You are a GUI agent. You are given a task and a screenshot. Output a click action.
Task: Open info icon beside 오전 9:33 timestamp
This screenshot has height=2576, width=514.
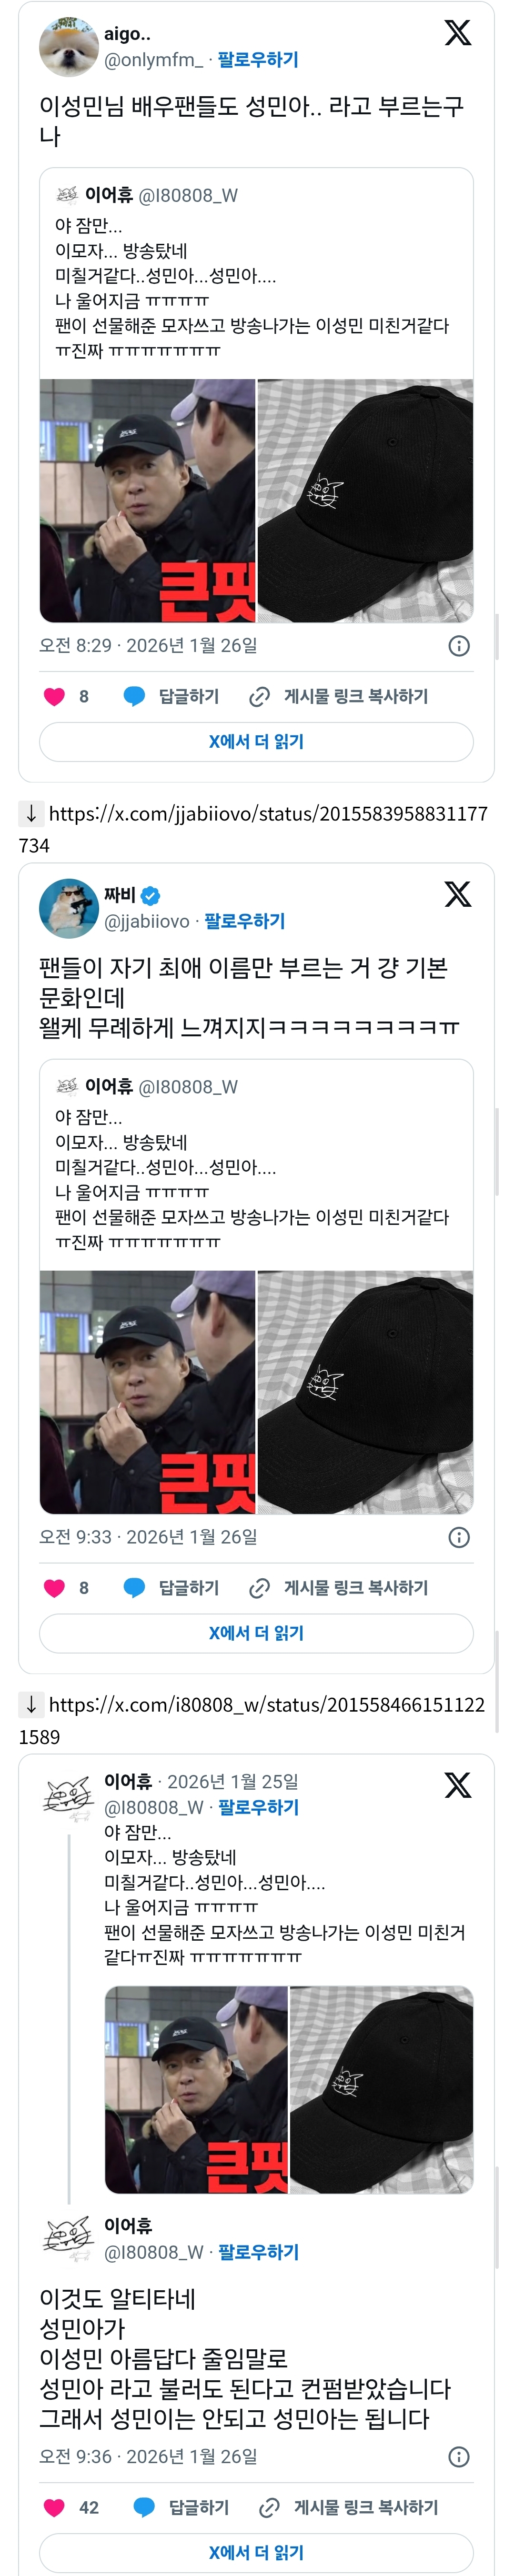[459, 1537]
